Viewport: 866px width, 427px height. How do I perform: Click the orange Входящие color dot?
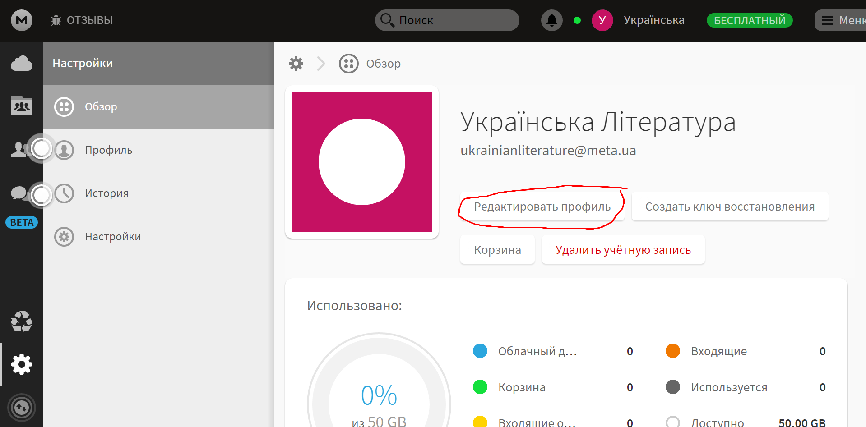coord(673,351)
